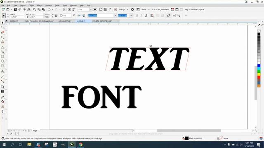The width and height of the screenshot is (264, 148).
Task: Open the Effects menu
Action: 40,5
